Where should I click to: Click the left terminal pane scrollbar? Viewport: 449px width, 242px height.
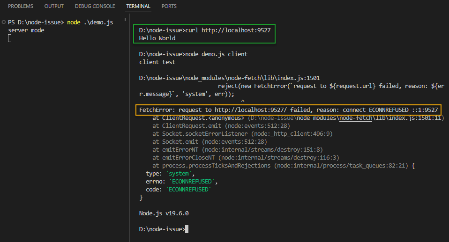point(126,20)
